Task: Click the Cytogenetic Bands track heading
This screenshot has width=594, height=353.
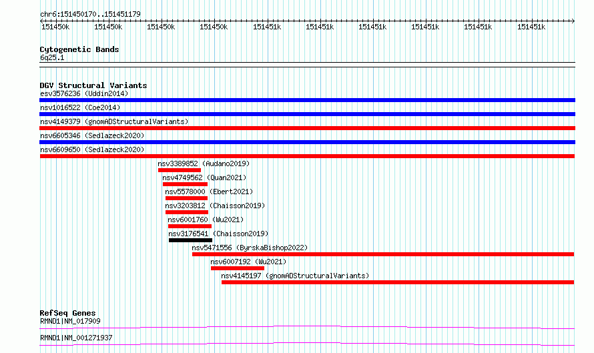Action: pyautogui.click(x=79, y=49)
